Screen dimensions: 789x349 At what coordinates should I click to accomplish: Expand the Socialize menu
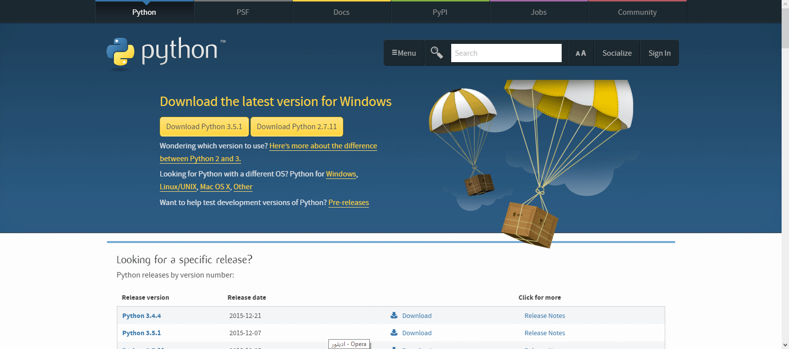[x=617, y=53]
